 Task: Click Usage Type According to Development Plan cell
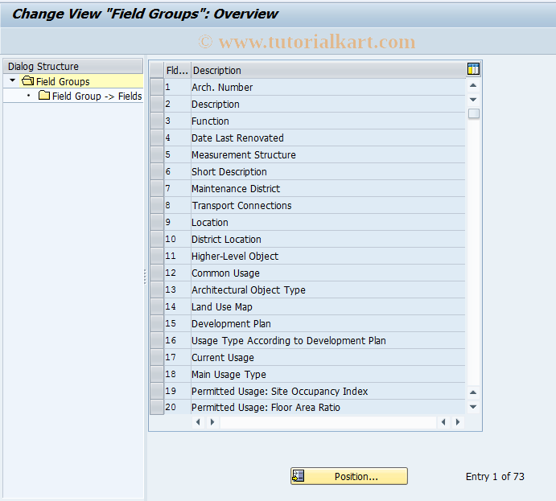click(328, 340)
